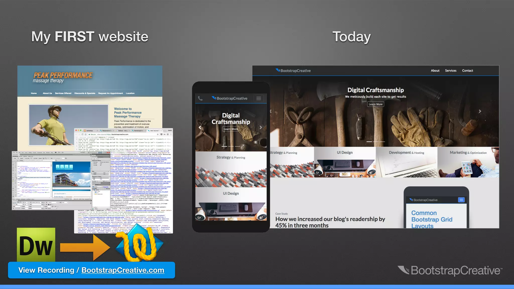Click Request An Appointment menu item
This screenshot has width=514, height=289.
(x=110, y=93)
